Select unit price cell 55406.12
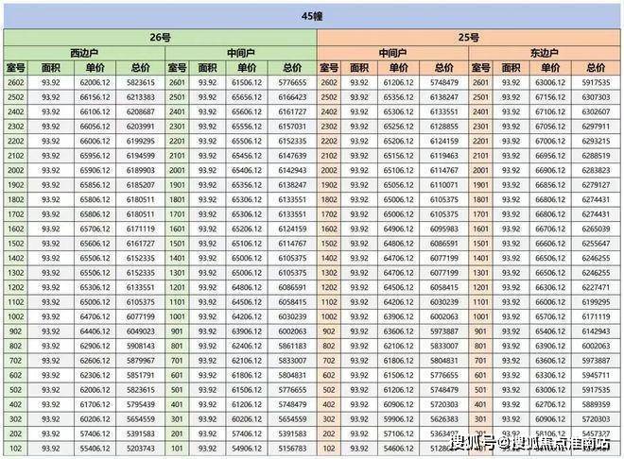The image size is (624, 459). (x=95, y=449)
